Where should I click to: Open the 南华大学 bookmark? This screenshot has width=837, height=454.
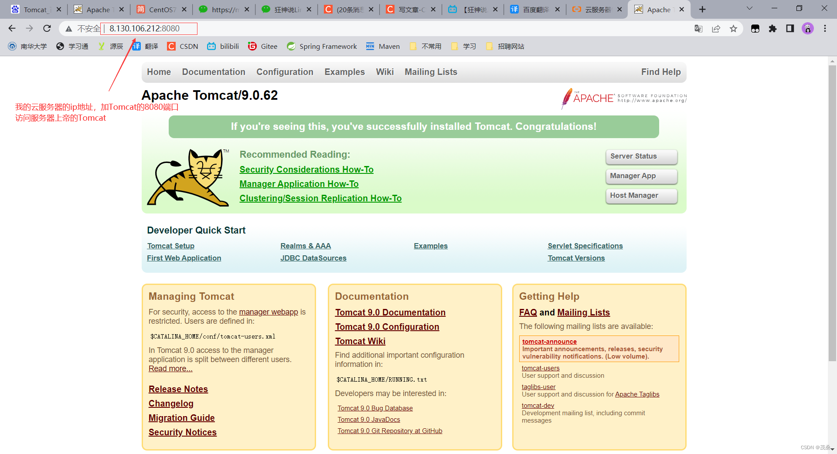28,46
